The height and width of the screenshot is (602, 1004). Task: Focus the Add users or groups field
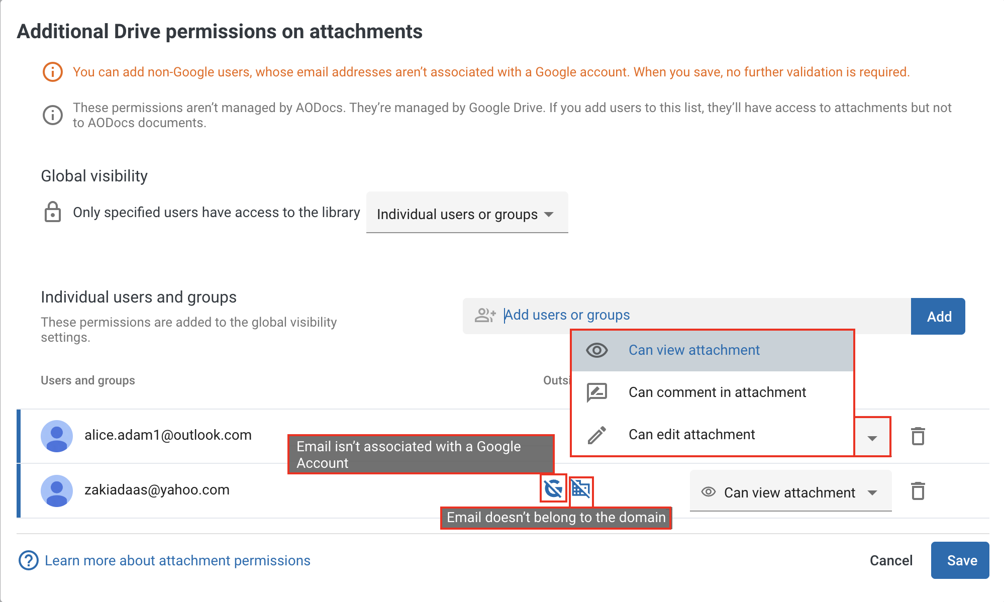(x=686, y=316)
